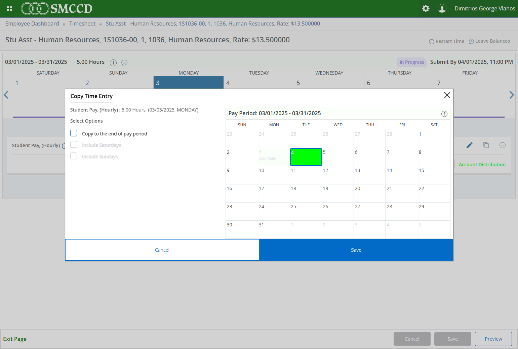The height and width of the screenshot is (349, 518).
Task: Open Account Distribution link
Action: [482, 165]
